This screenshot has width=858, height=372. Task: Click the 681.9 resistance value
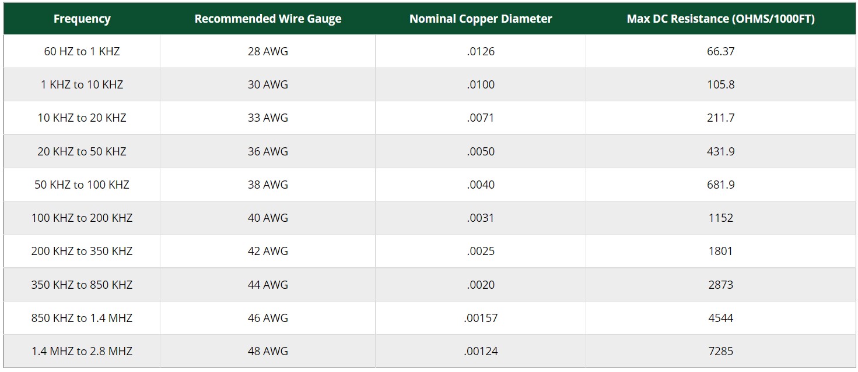(720, 185)
